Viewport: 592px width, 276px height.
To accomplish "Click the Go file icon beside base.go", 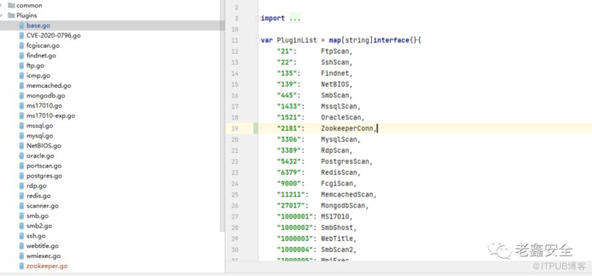I will (x=21, y=25).
